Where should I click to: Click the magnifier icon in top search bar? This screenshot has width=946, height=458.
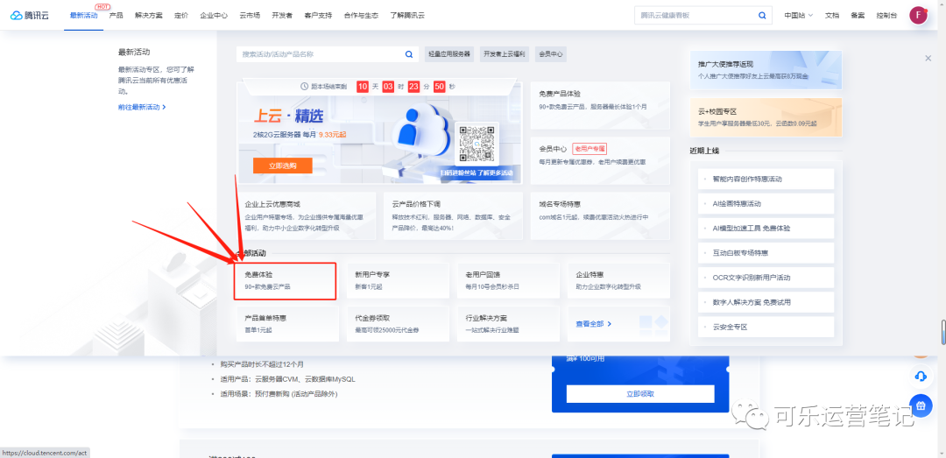pyautogui.click(x=762, y=15)
